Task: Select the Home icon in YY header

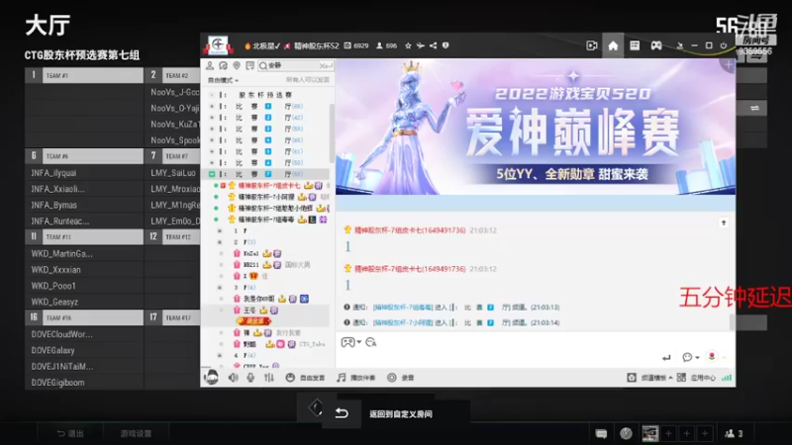Action: click(613, 45)
